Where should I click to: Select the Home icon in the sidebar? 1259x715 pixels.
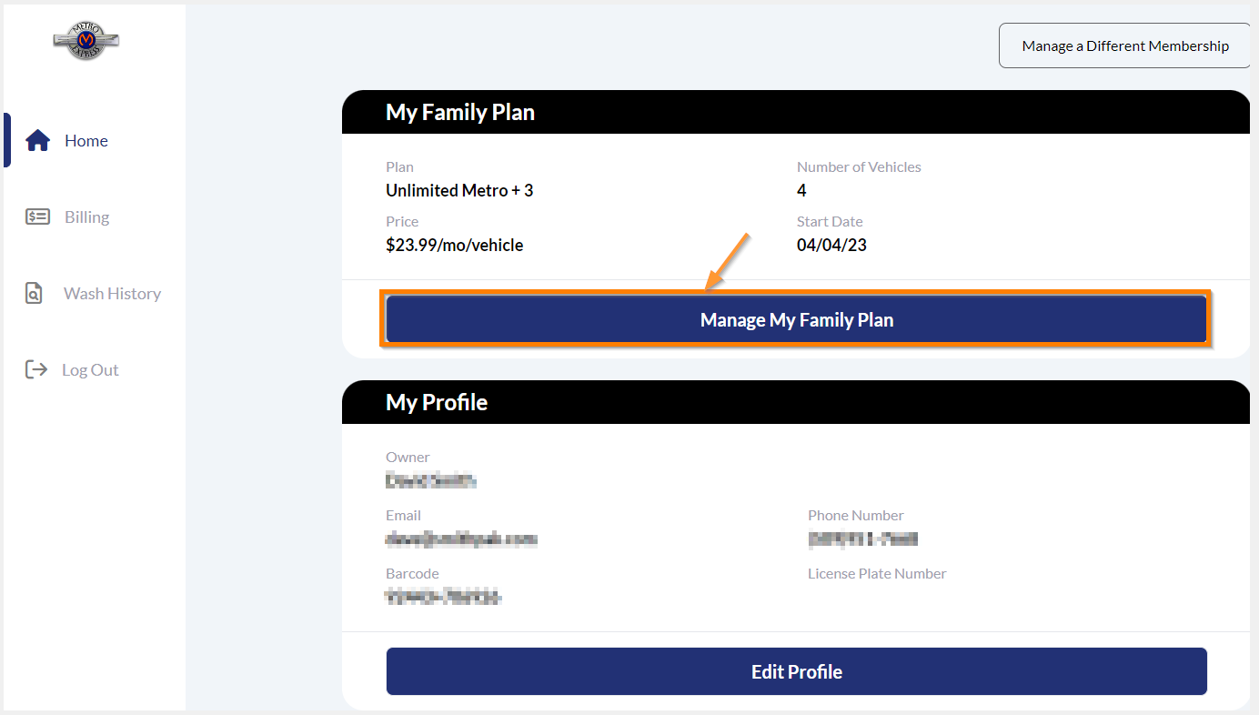[36, 140]
